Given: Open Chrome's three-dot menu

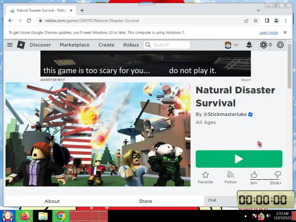Looking at the screenshot, I should 286,21.
